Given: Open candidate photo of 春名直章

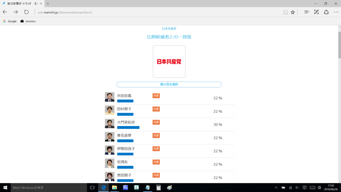Looking at the screenshot, I should (x=110, y=137).
